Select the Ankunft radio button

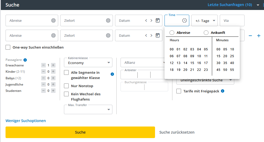click(206, 33)
